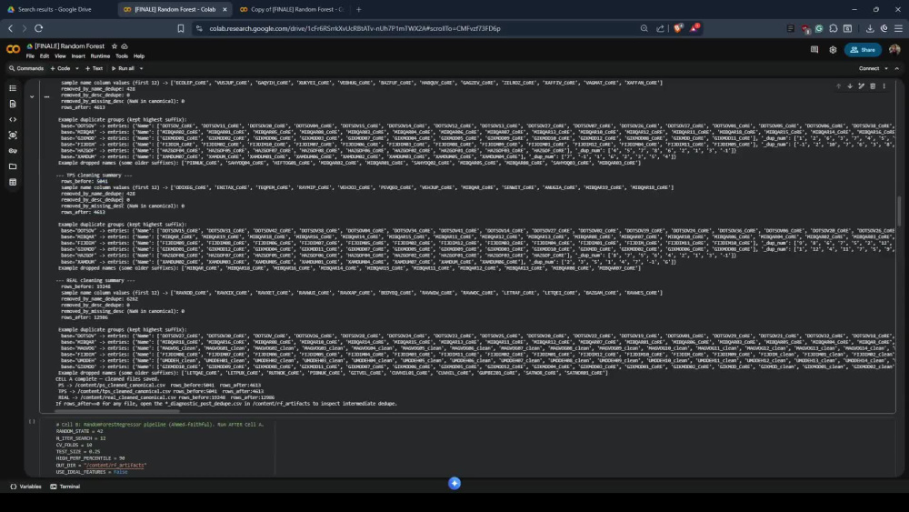Click the Gemini sparkle button at bottom

pos(454,483)
